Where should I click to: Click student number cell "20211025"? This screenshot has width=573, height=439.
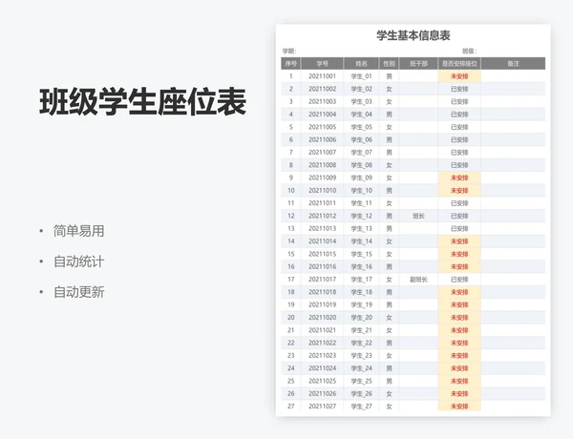pyautogui.click(x=323, y=381)
